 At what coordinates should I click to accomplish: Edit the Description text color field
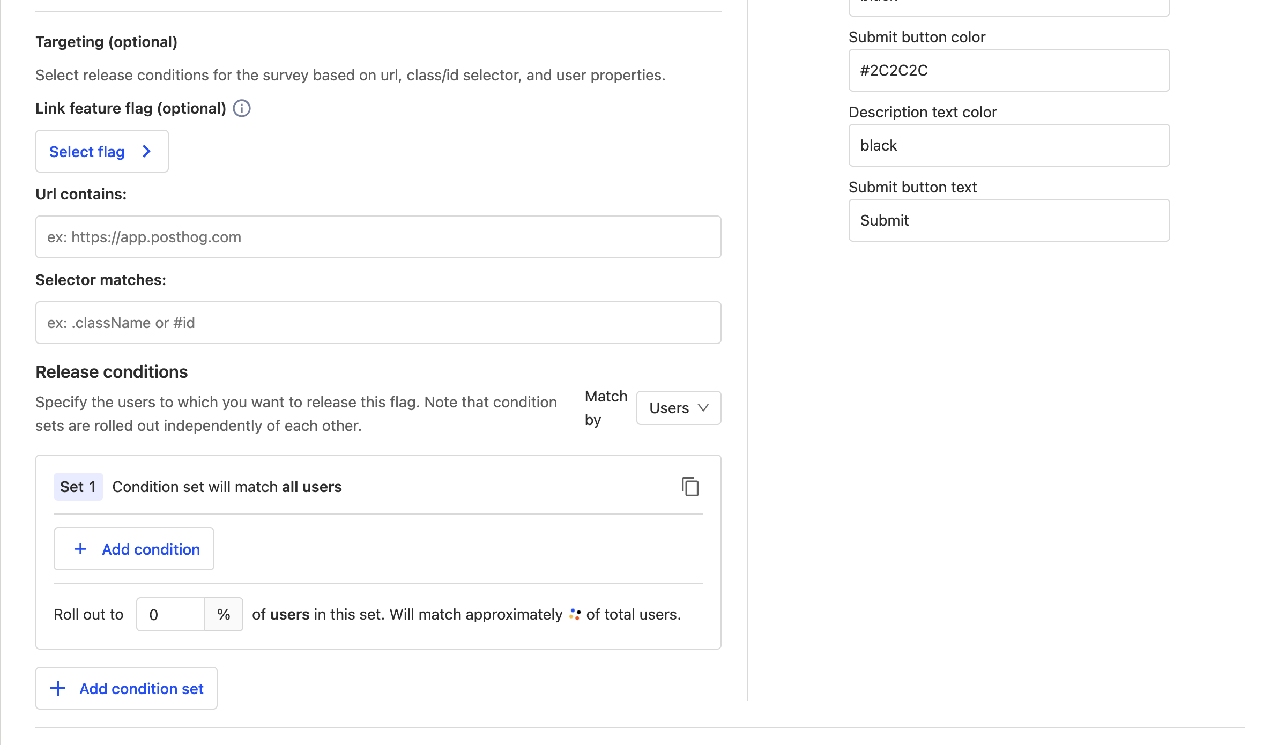(x=1008, y=145)
